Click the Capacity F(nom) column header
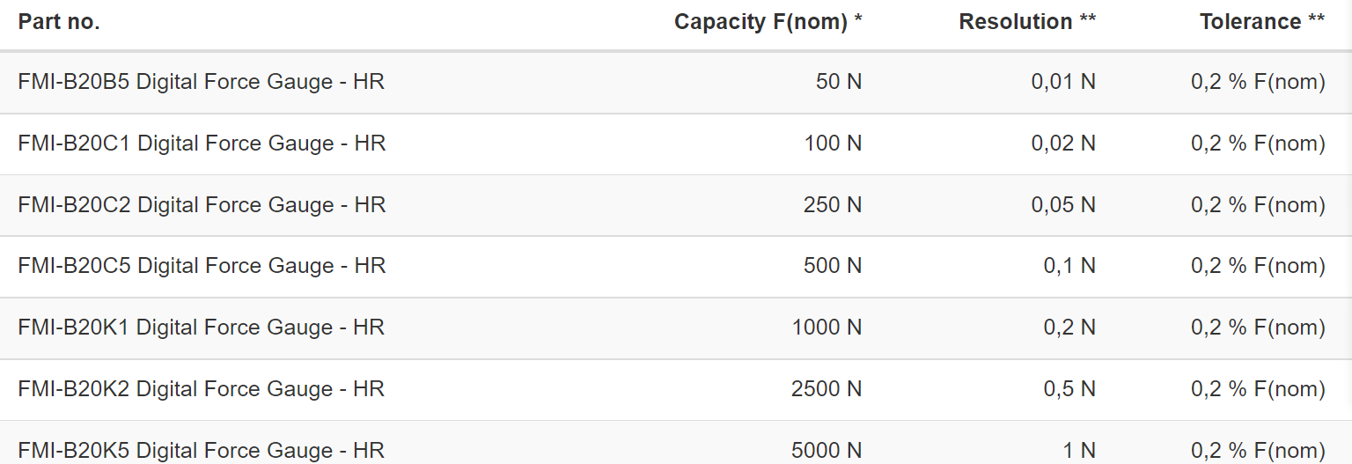Screen dimensions: 1352x464 (x=768, y=22)
